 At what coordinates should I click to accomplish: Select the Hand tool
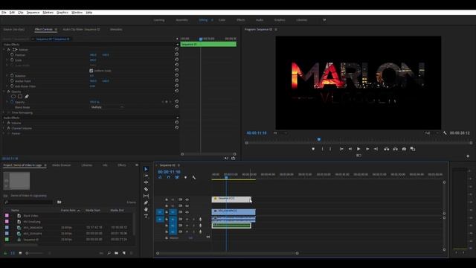[x=146, y=209]
